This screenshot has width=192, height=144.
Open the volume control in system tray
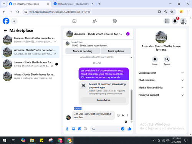pyautogui.click(x=168, y=140)
